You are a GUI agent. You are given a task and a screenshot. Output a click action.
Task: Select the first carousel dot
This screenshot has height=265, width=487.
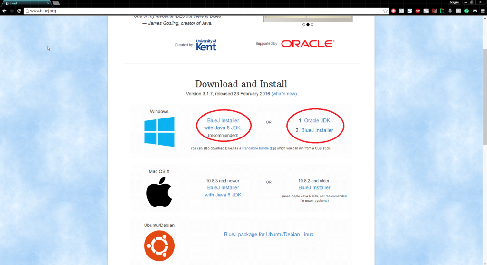tap(304, 25)
